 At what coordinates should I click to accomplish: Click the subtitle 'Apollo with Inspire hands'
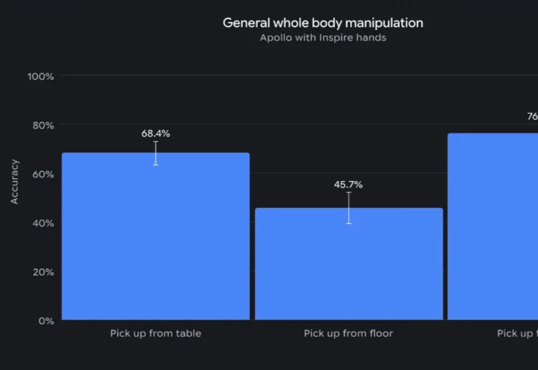click(x=323, y=38)
